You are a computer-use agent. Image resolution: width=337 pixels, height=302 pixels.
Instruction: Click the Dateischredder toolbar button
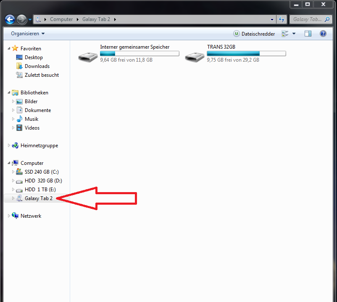pos(254,34)
